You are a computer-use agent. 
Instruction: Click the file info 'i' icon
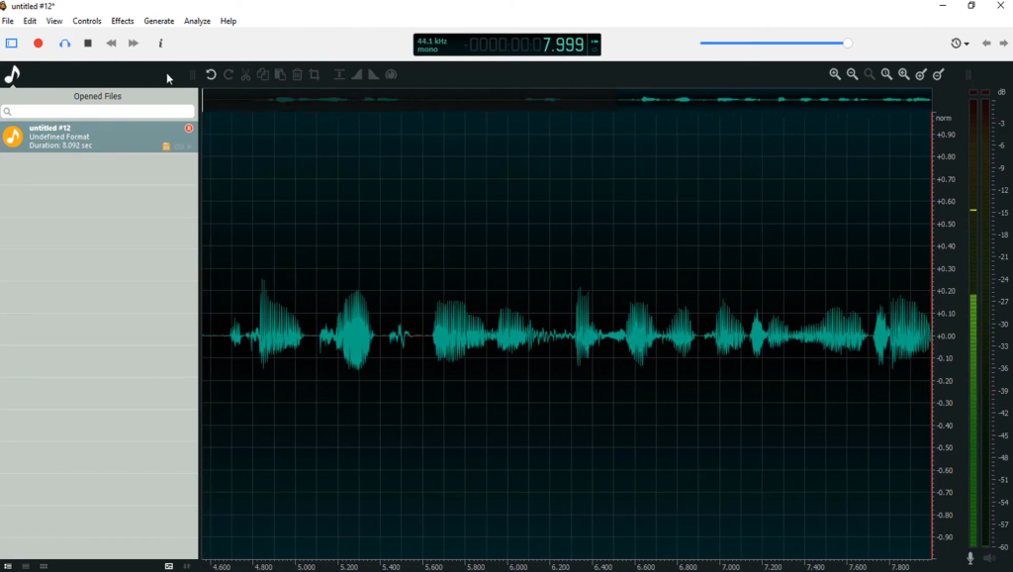pyautogui.click(x=160, y=44)
